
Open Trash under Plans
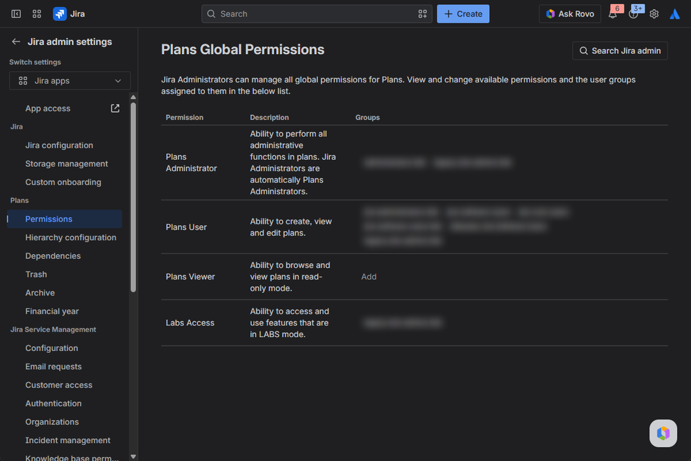[36, 274]
